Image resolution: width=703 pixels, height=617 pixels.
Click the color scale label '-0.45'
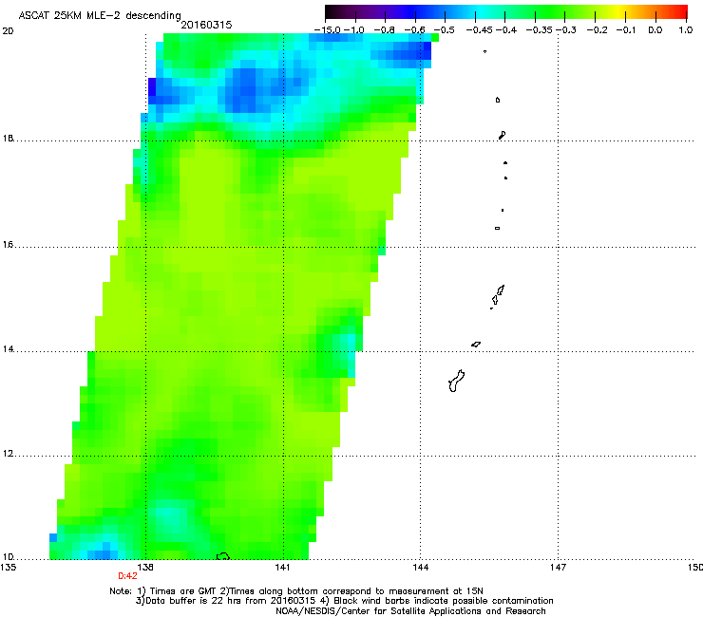(x=479, y=30)
